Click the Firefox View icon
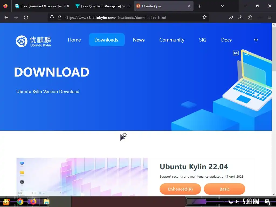 (5, 6)
